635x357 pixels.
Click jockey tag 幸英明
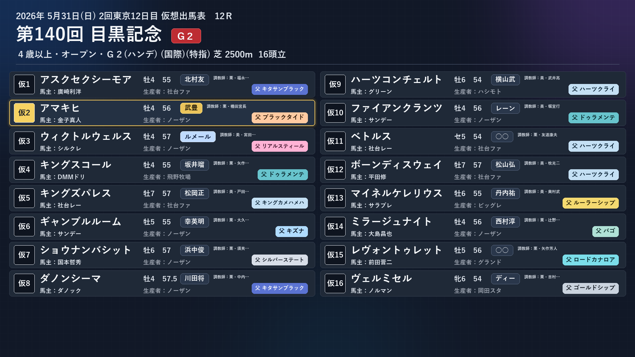click(x=194, y=222)
